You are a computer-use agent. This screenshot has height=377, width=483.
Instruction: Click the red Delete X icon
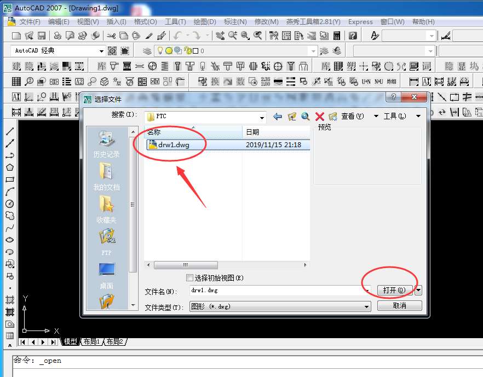[320, 117]
